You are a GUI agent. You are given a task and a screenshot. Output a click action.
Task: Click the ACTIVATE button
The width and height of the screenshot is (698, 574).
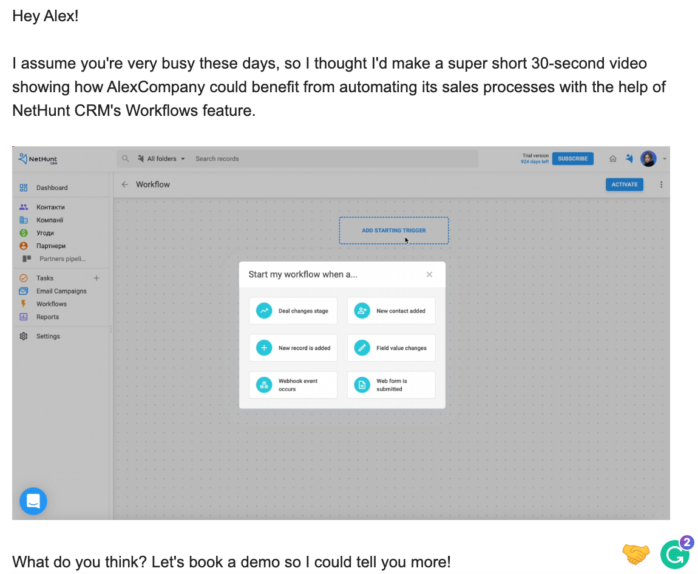pyautogui.click(x=624, y=184)
